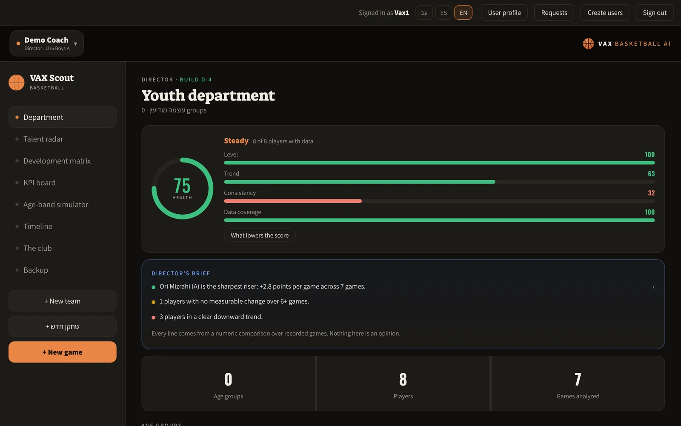This screenshot has height=426, width=681.
Task: Click the Age groups stat card
Action: [x=229, y=383]
